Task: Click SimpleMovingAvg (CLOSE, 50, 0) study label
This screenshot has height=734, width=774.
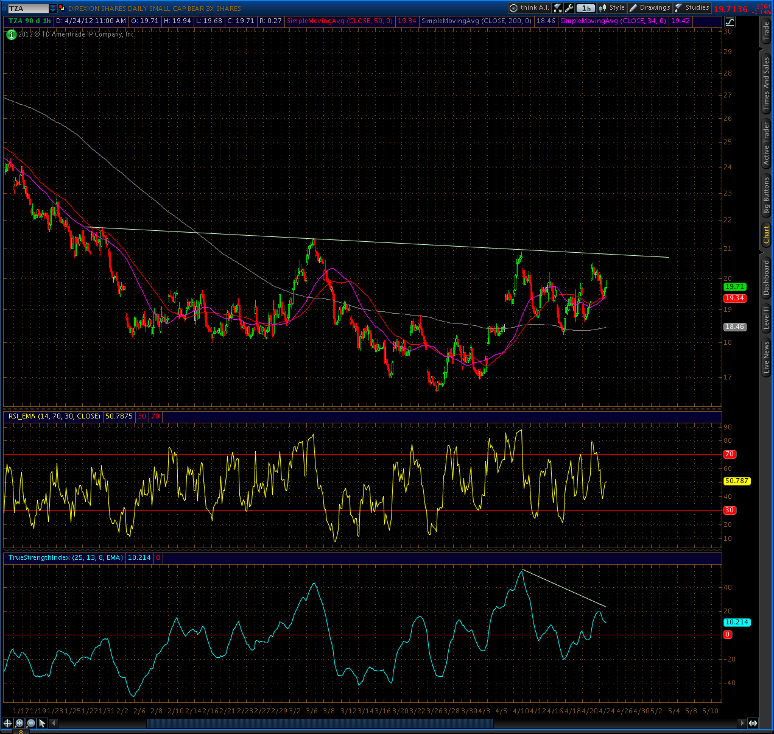Action: (340, 21)
